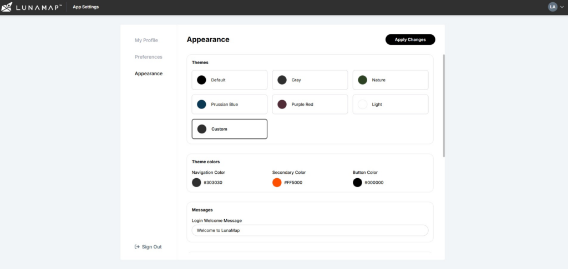Select the Default theme option
The width and height of the screenshot is (568, 269).
pyautogui.click(x=229, y=80)
